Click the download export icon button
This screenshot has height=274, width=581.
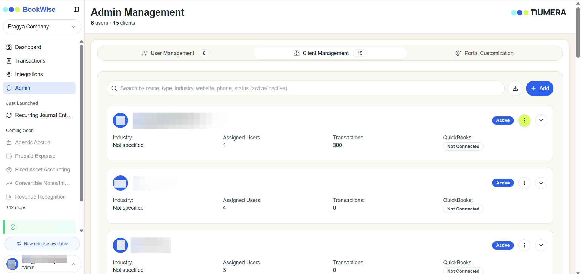point(515,88)
